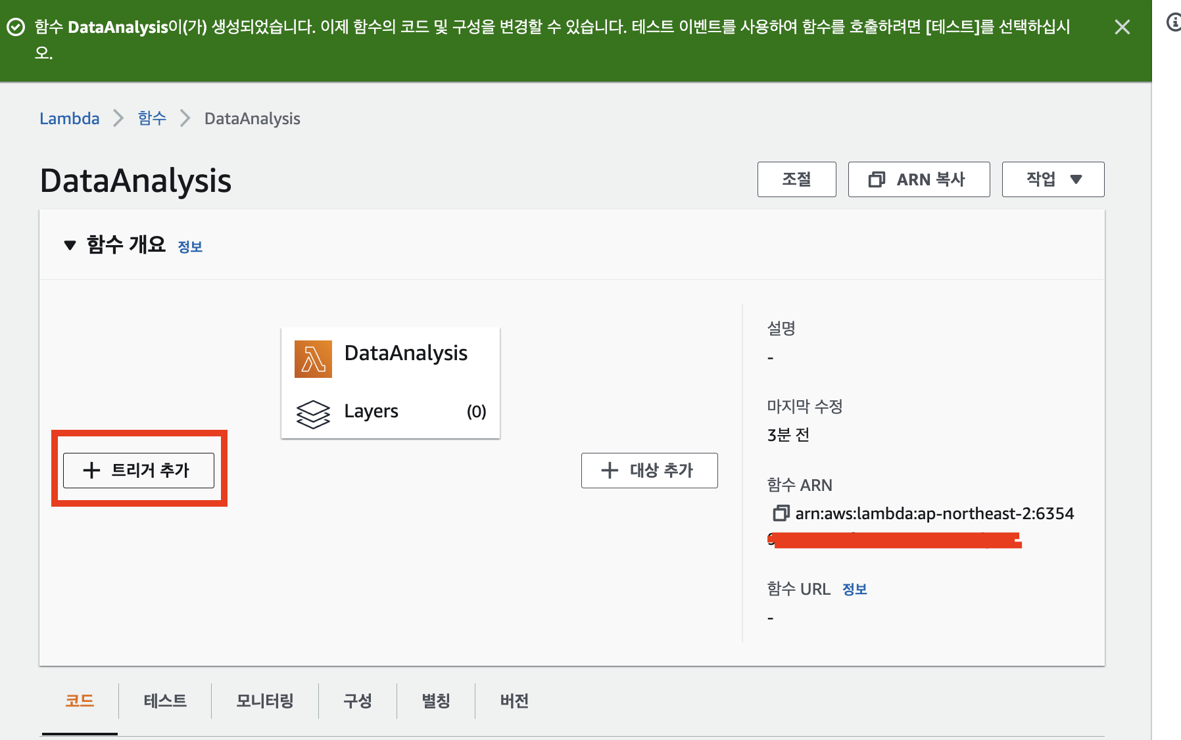Switch to the 테스트 tab

[165, 701]
